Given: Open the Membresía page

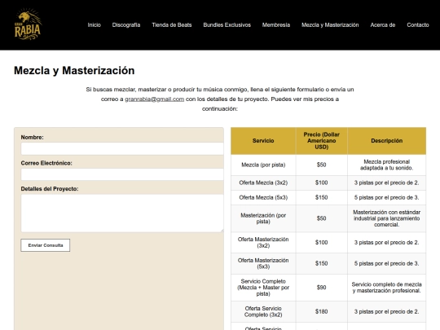Looking at the screenshot, I should pyautogui.click(x=276, y=25).
